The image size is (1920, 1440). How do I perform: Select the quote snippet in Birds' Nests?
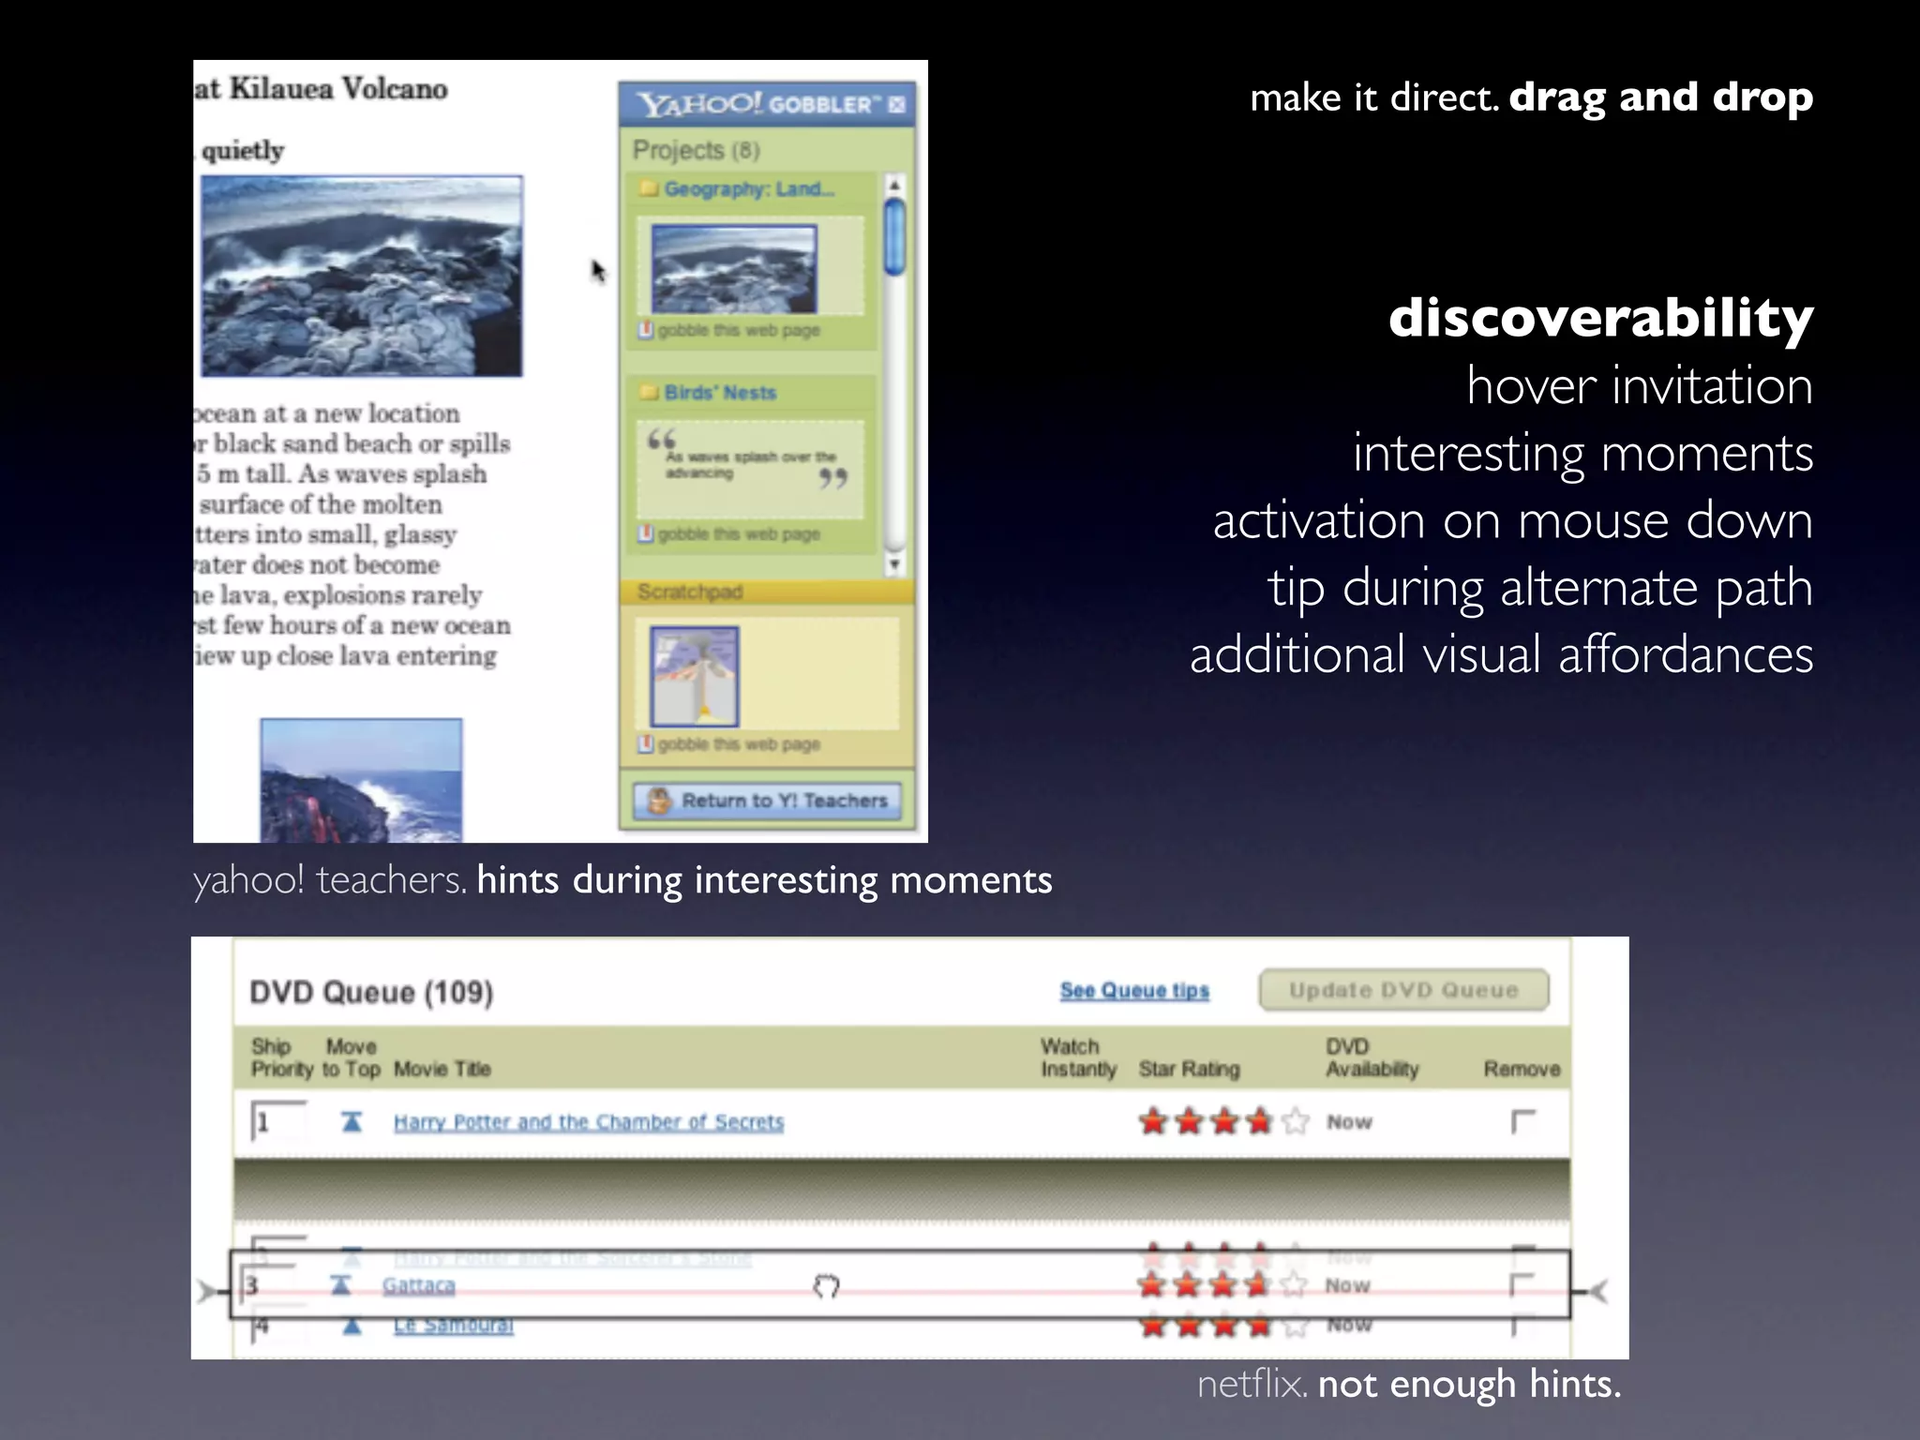[749, 470]
